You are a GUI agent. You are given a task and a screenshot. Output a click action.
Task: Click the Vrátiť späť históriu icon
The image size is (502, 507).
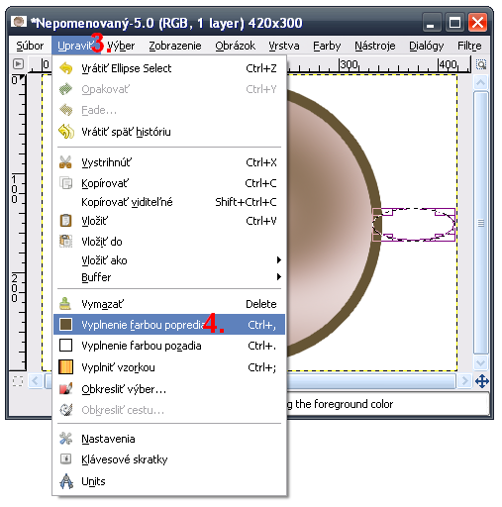[x=66, y=132]
